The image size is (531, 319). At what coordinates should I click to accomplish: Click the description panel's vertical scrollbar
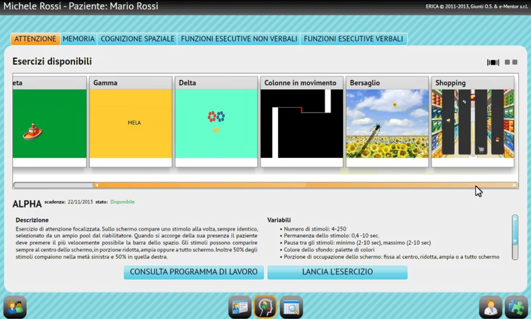pos(515,237)
